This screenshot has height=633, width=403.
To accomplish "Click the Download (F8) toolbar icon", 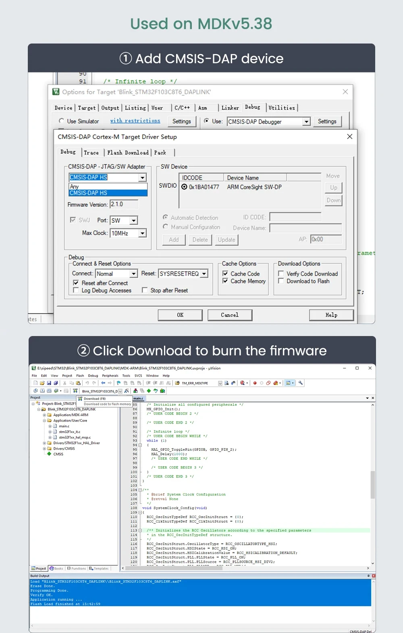I will 75,391.
